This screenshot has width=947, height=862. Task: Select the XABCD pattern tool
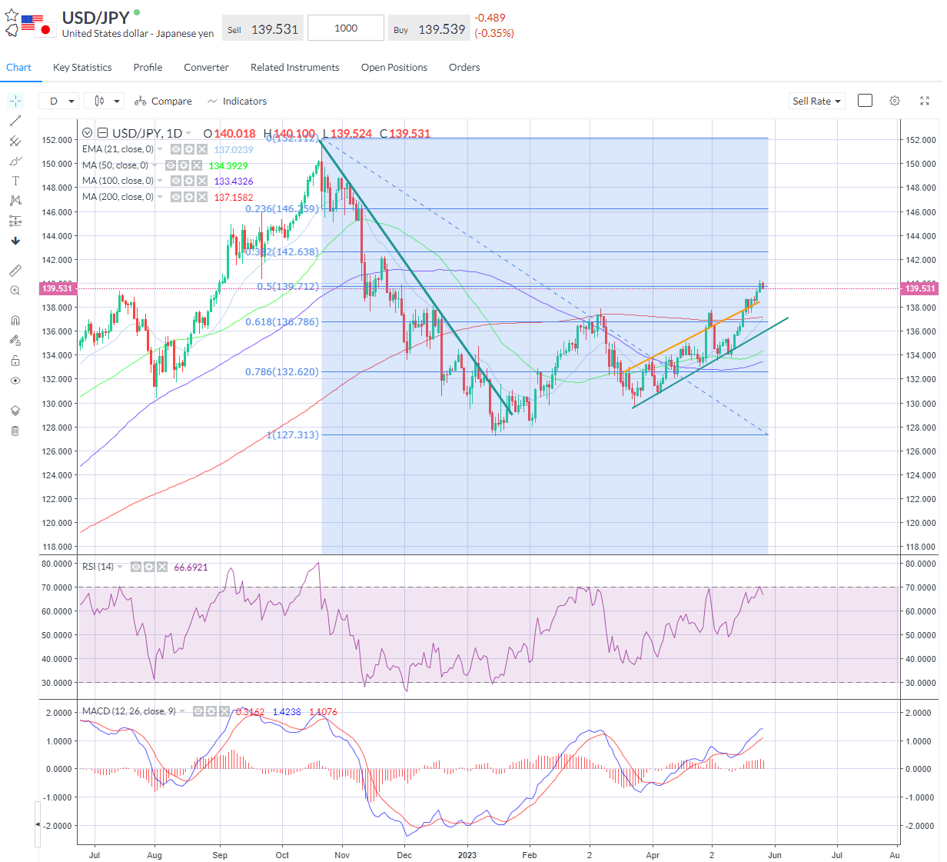(15, 201)
